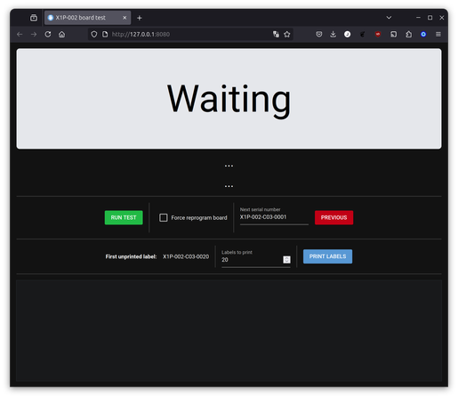Enable Force reprogram board checkbox

click(x=164, y=217)
